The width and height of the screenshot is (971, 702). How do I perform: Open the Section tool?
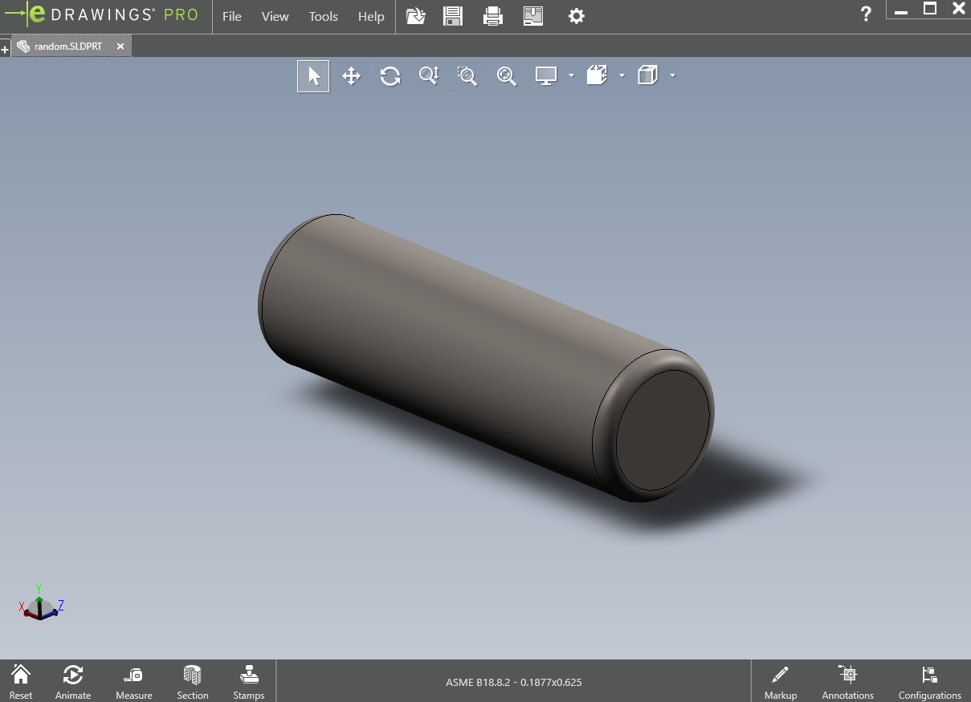[193, 681]
